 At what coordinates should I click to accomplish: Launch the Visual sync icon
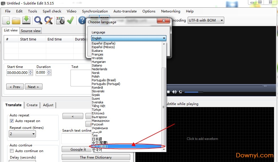[x=60, y=20]
